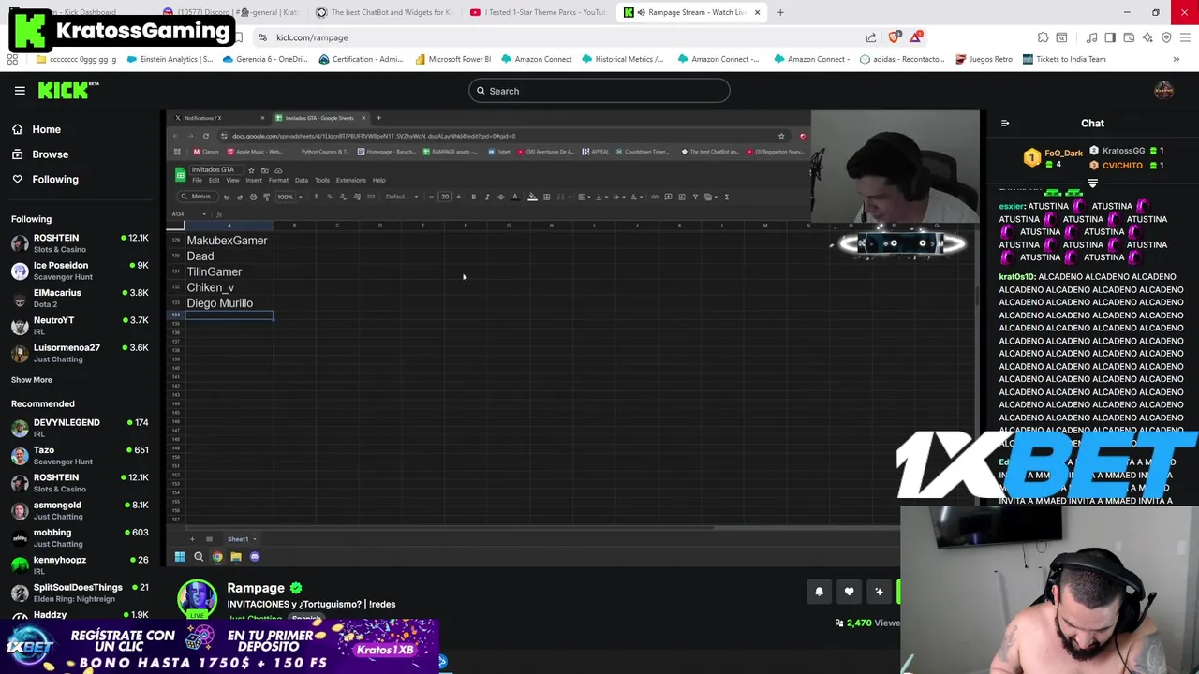Screen dimensions: 1199x674
Task: Toggle bold in Sheets toolbar
Action: click(473, 197)
